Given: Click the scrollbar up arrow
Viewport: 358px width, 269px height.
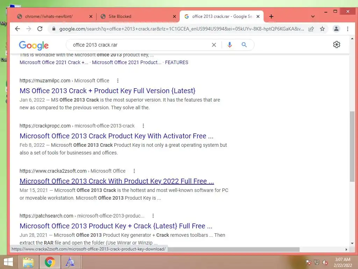Looking at the screenshot, I should (352, 39).
